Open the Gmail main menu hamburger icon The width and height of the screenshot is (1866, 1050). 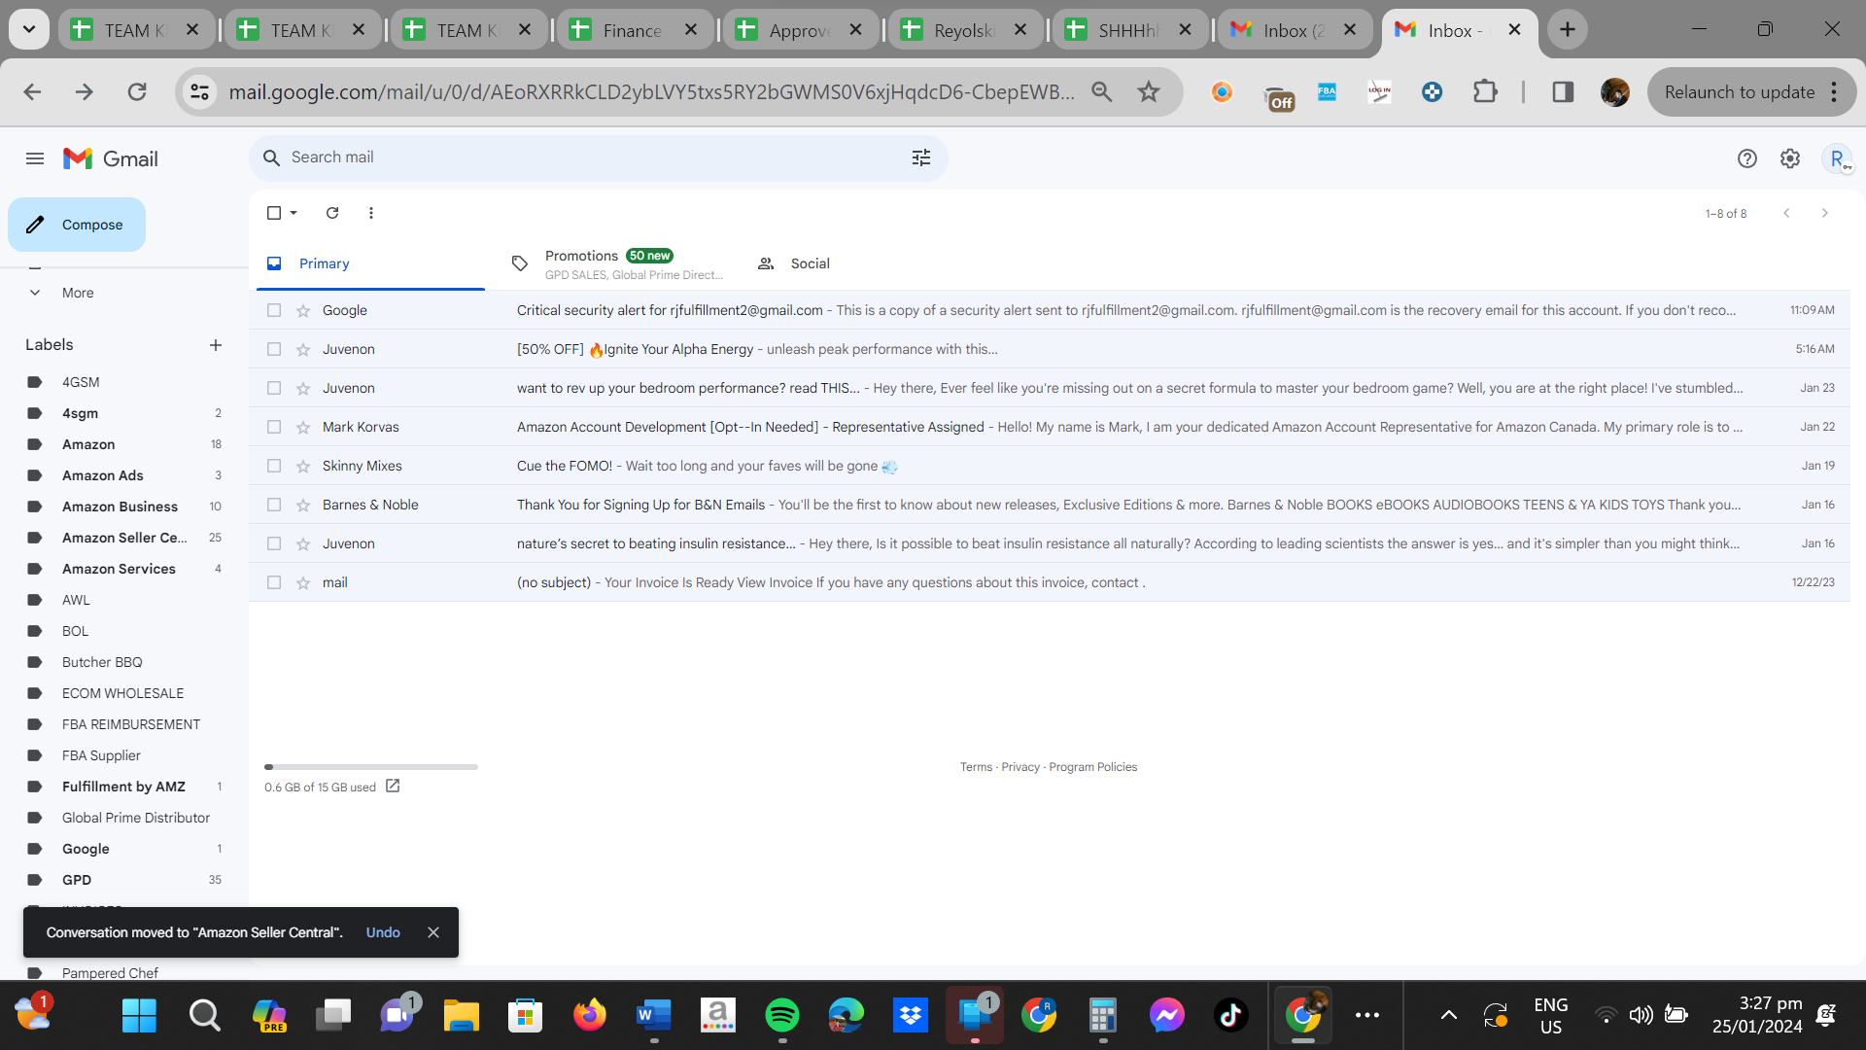click(x=35, y=158)
